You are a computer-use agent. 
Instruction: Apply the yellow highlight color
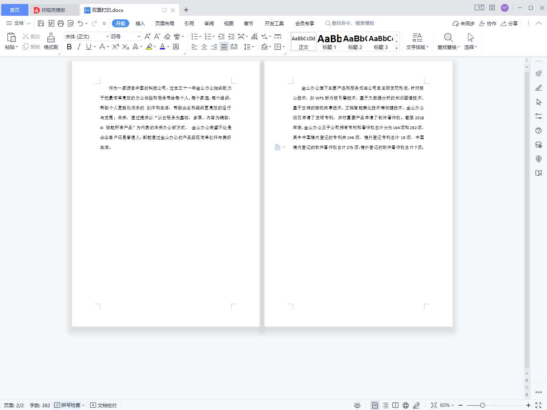pyautogui.click(x=149, y=47)
